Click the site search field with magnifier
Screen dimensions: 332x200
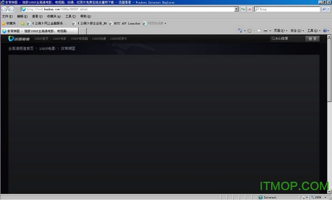coord(288,39)
